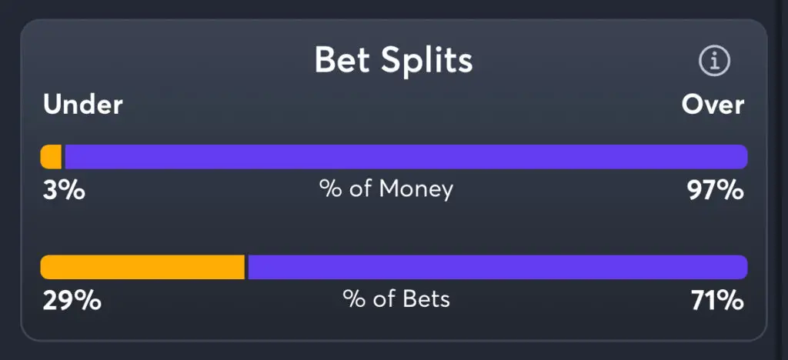Screen dimensions: 788x360
Task: Click the % of Money label
Action: 386,189
